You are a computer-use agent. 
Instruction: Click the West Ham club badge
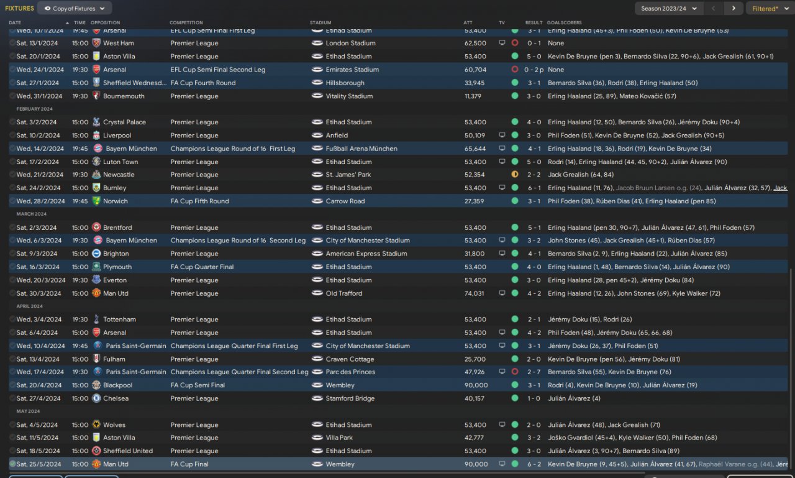point(96,44)
